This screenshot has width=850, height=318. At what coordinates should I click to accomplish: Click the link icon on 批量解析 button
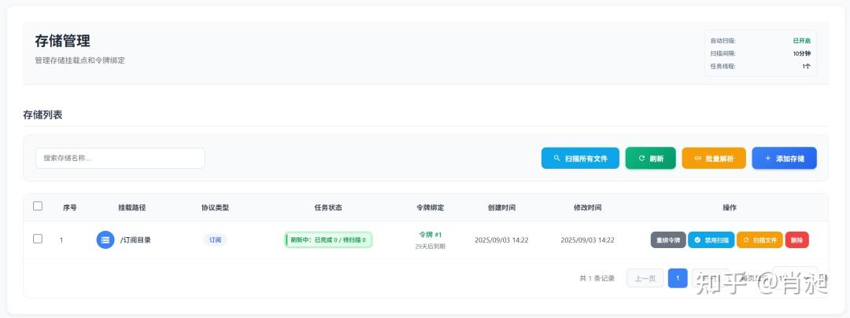point(697,159)
